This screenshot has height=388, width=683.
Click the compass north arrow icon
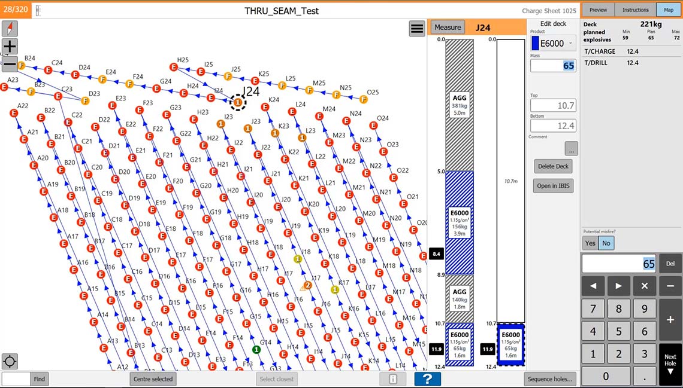coord(10,28)
